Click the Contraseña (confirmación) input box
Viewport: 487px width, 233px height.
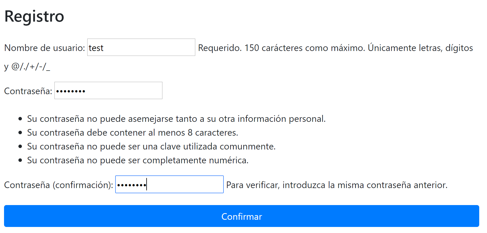click(169, 184)
